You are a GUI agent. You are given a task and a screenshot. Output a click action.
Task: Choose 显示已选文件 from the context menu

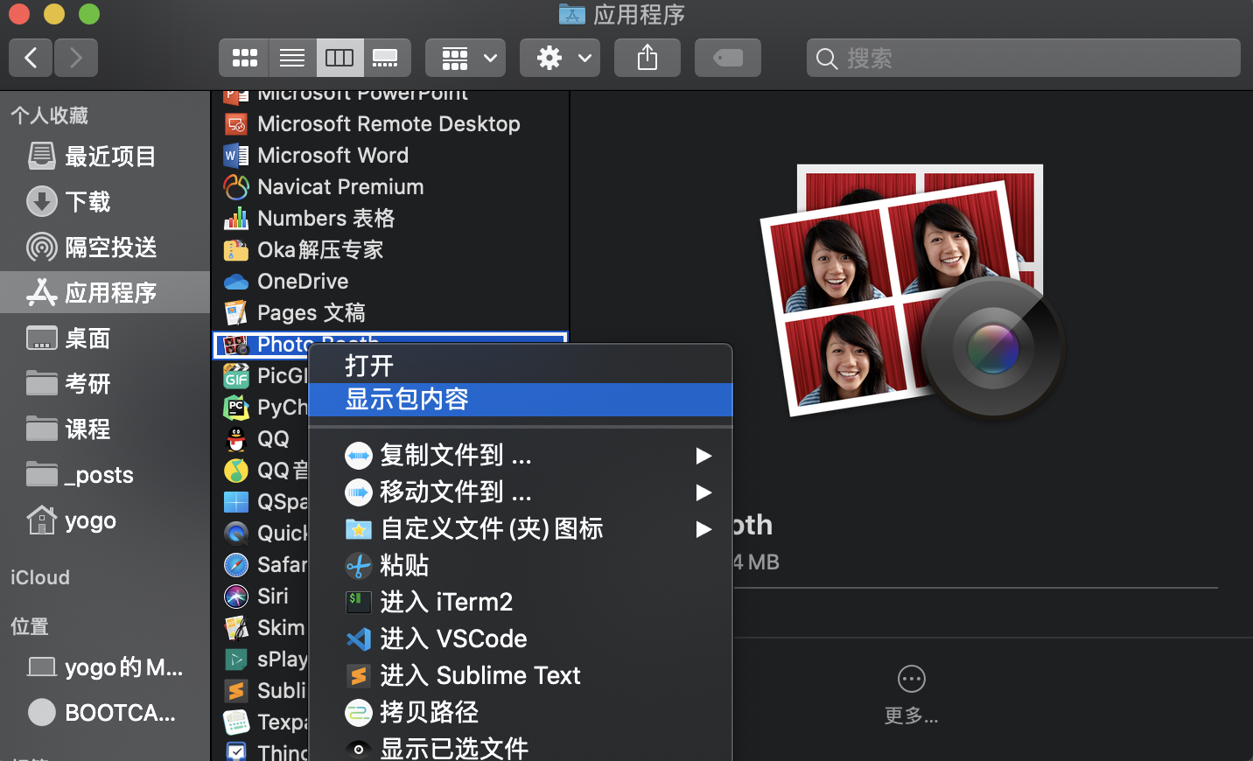(x=521, y=748)
